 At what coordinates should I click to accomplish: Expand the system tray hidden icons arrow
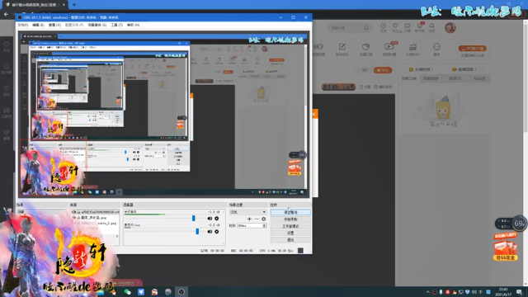(427, 292)
